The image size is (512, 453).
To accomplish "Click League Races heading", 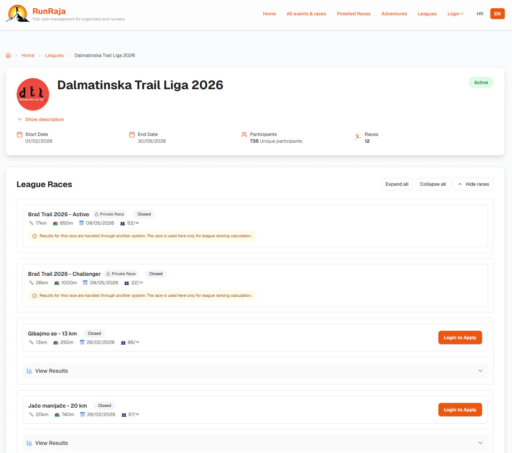I will (x=44, y=184).
